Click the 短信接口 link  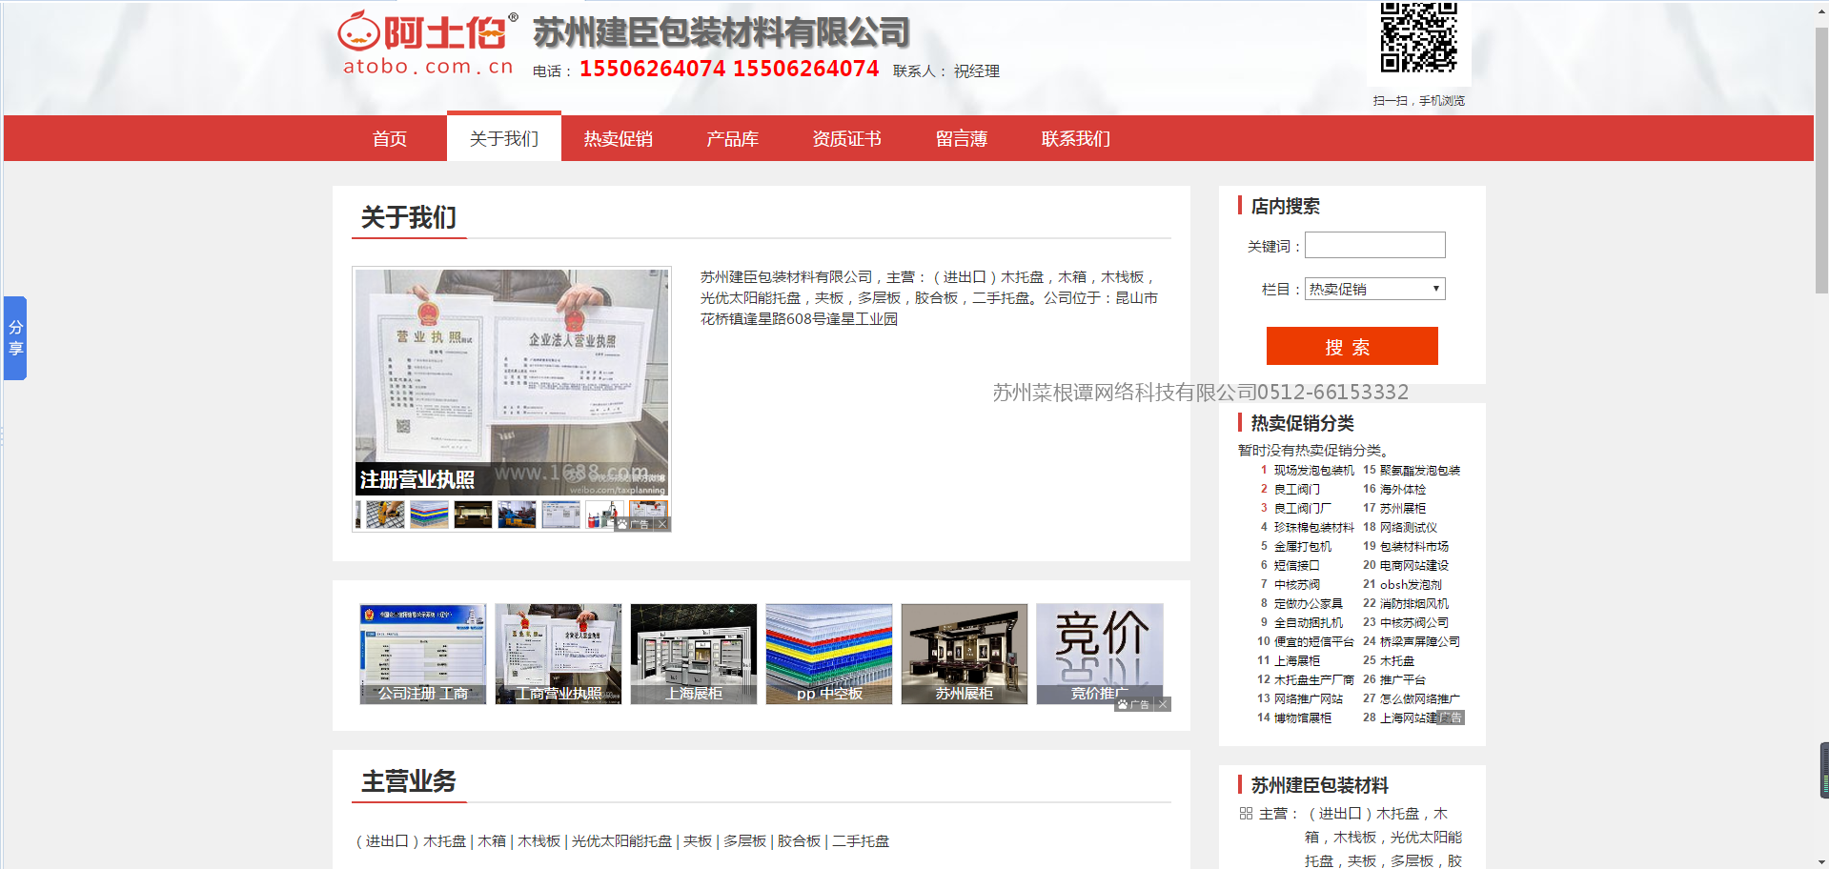click(1297, 565)
